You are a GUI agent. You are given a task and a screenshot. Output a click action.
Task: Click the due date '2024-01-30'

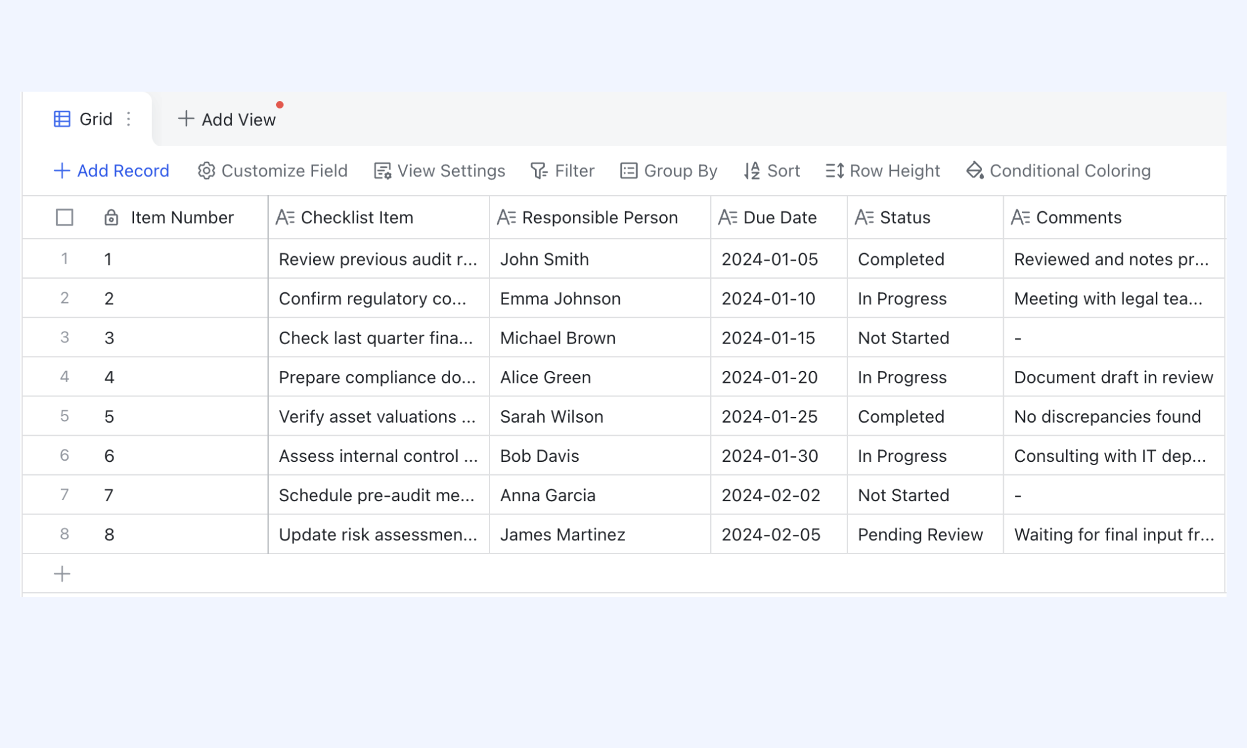779,456
